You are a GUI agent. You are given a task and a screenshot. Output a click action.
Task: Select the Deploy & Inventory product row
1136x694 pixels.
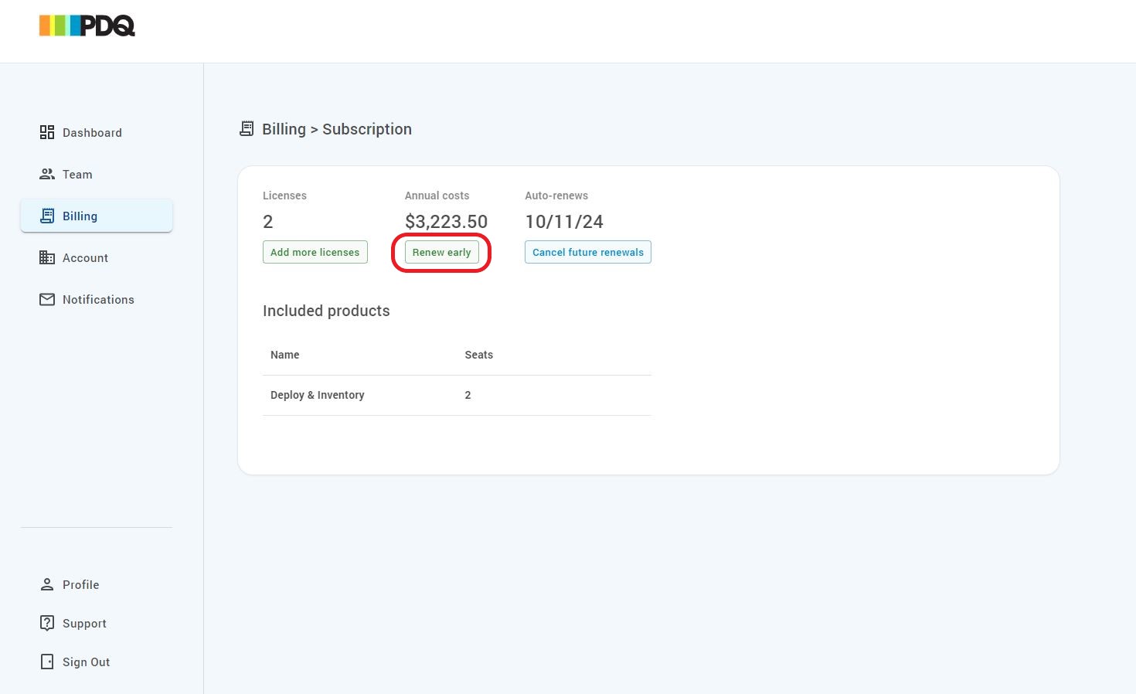pos(318,395)
